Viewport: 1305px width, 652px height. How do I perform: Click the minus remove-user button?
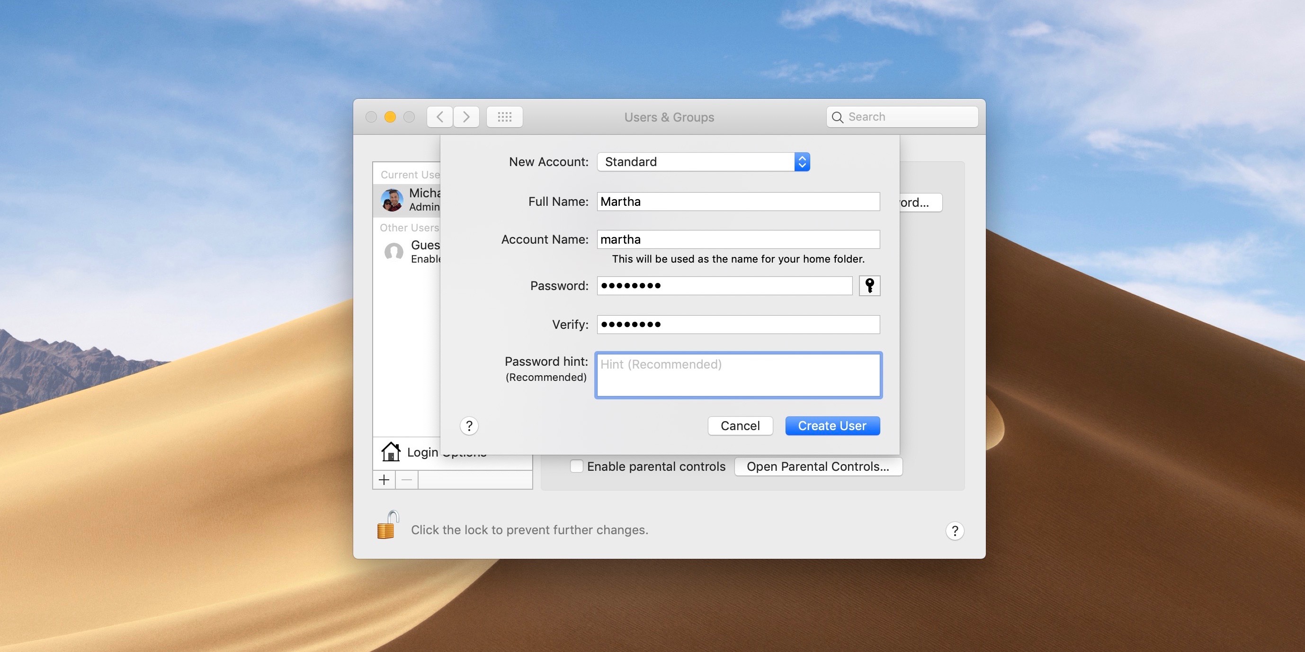[407, 479]
